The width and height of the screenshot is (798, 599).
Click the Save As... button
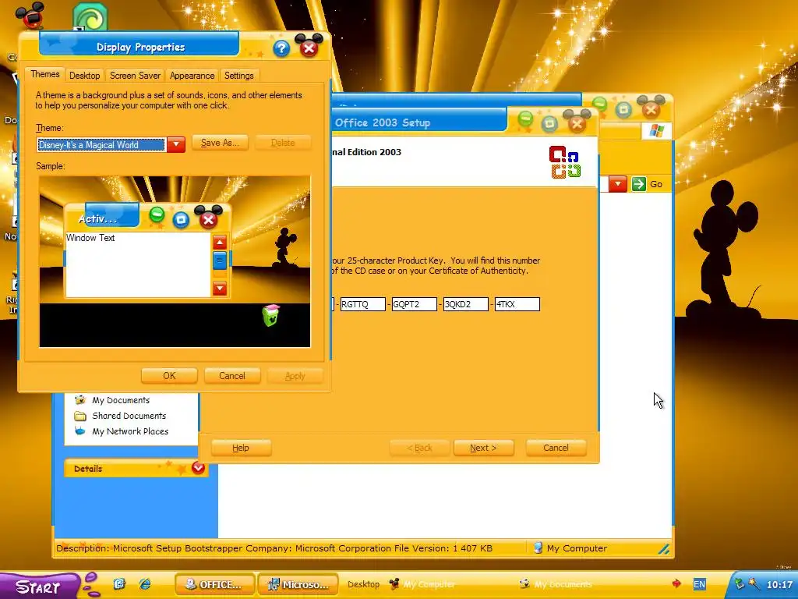point(220,144)
